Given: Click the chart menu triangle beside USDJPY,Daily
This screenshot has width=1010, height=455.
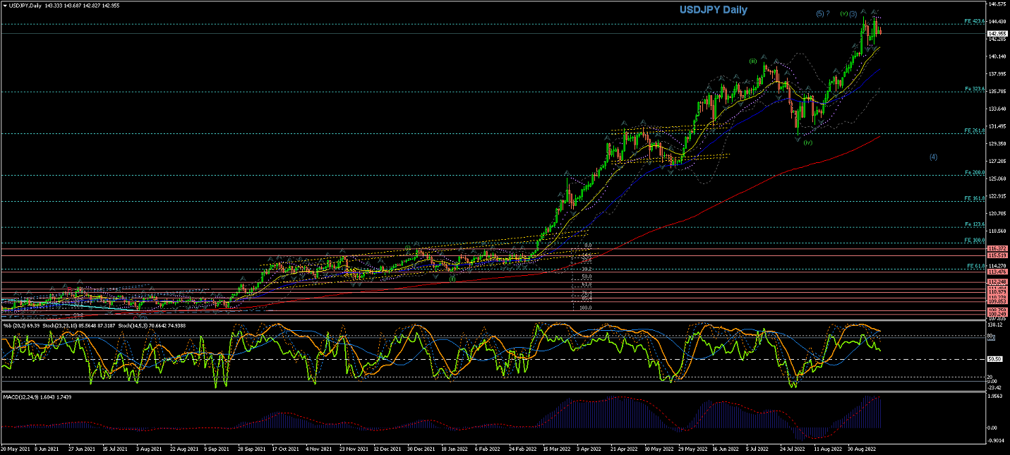Looking at the screenshot, I should (x=5, y=5).
